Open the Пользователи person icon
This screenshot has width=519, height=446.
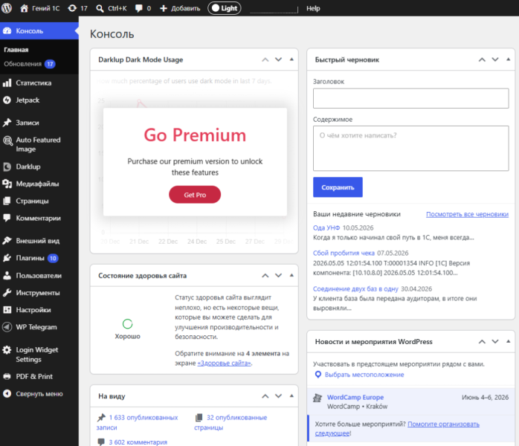point(7,275)
